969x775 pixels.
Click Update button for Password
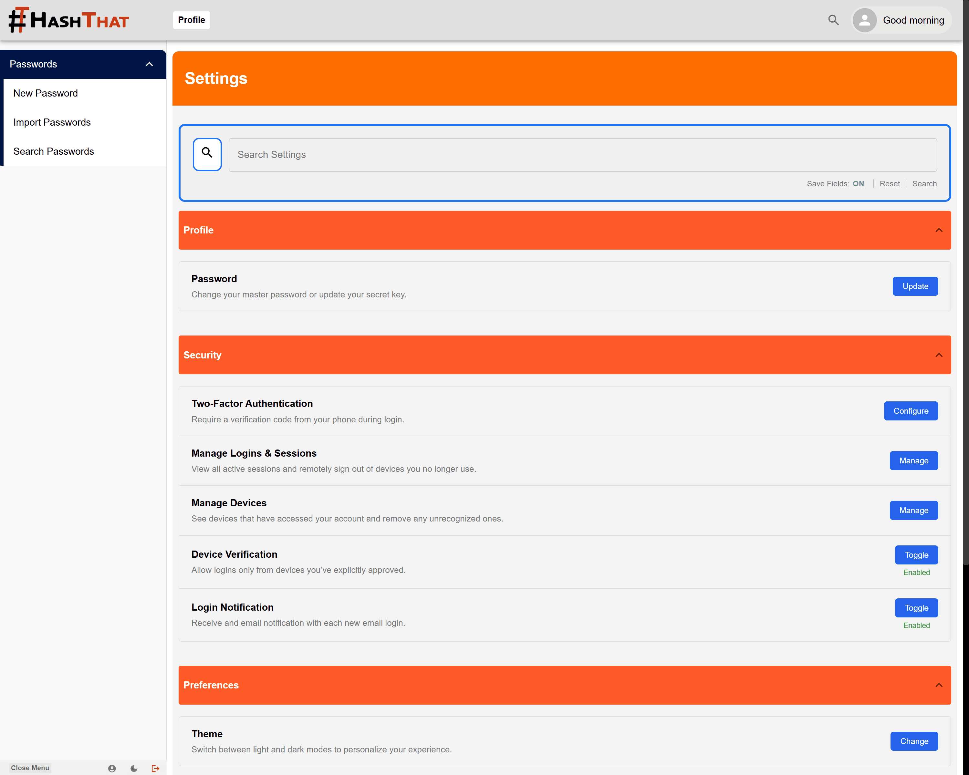point(915,286)
